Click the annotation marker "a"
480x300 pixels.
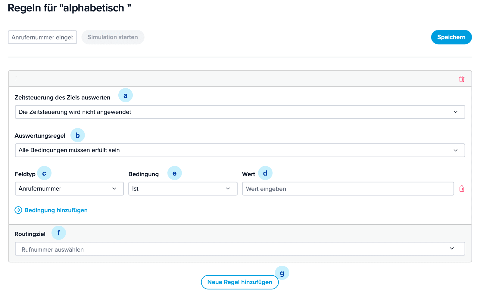(x=125, y=96)
